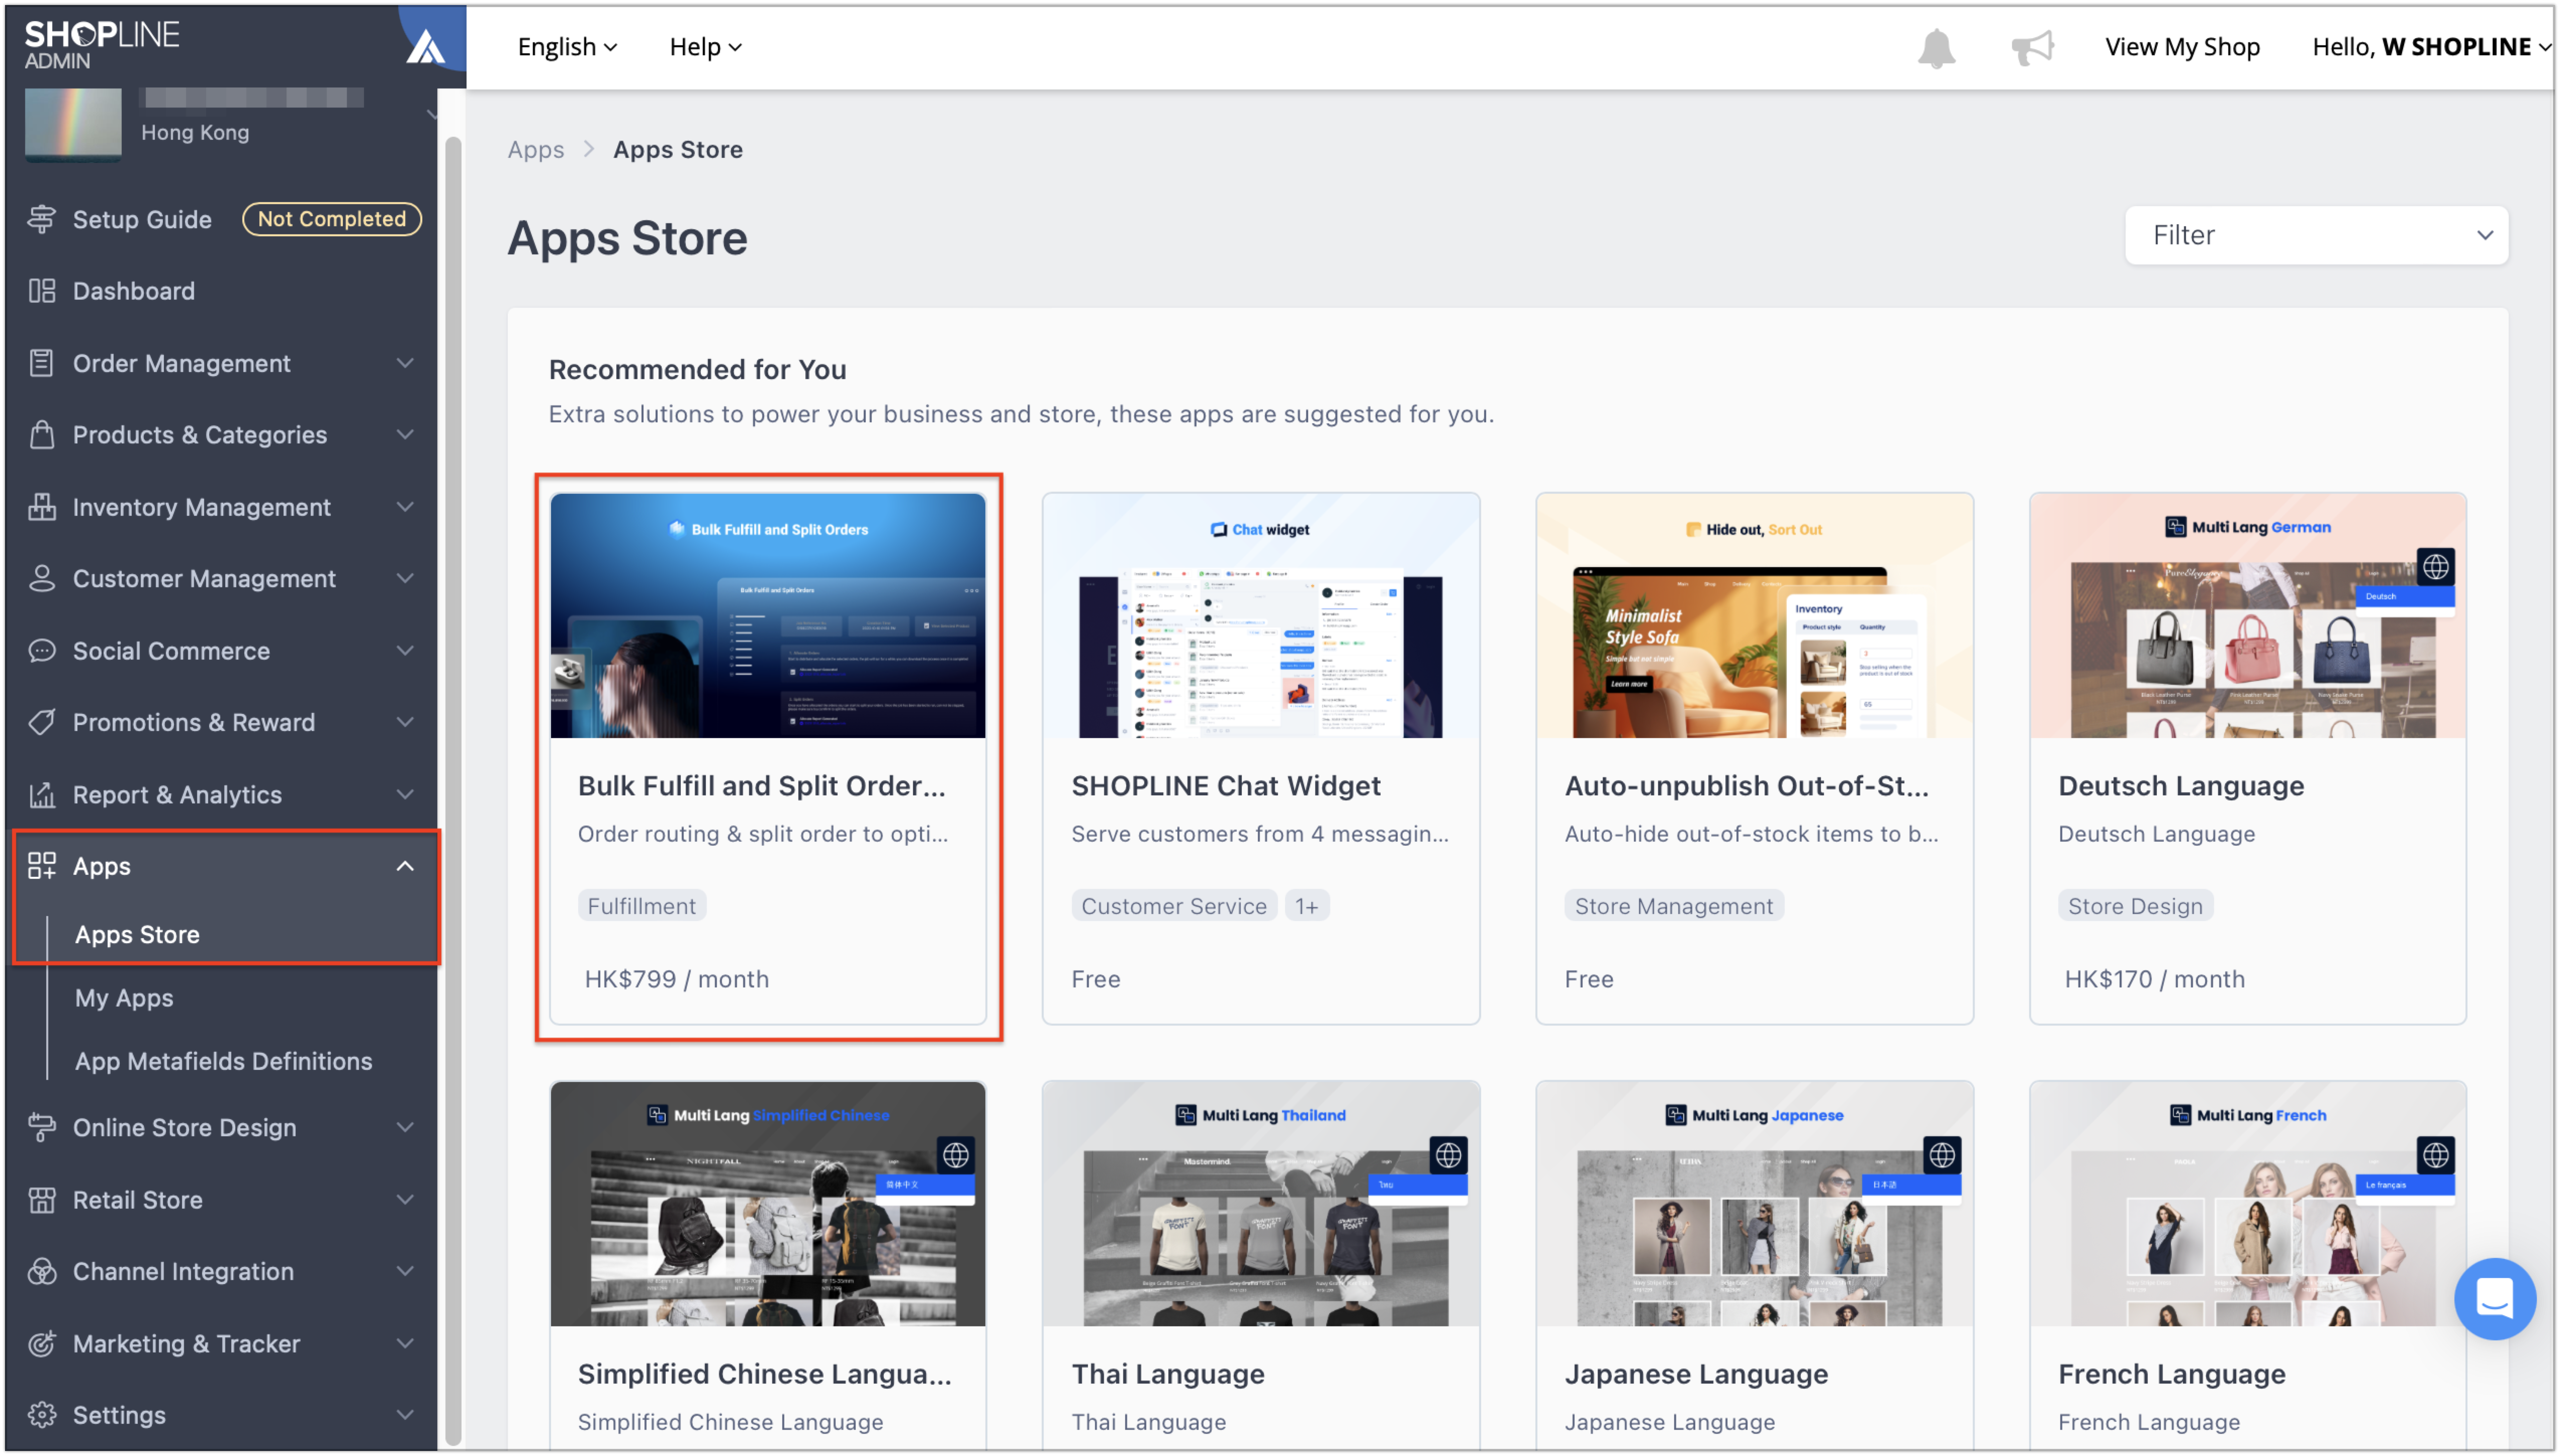The image size is (2560, 1456).
Task: Click the Report & Analytics chart icon
Action: click(x=41, y=794)
